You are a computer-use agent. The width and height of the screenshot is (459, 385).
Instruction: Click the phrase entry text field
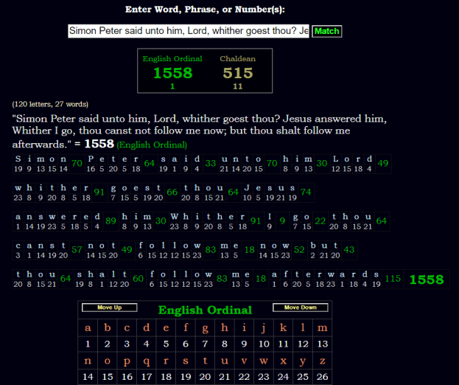point(188,31)
